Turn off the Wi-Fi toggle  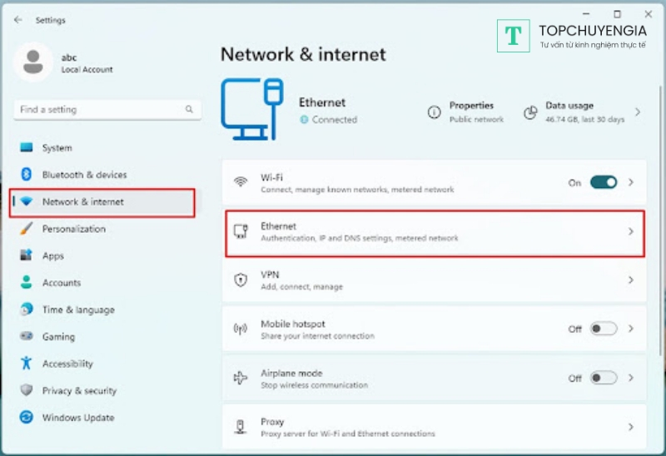(x=604, y=182)
